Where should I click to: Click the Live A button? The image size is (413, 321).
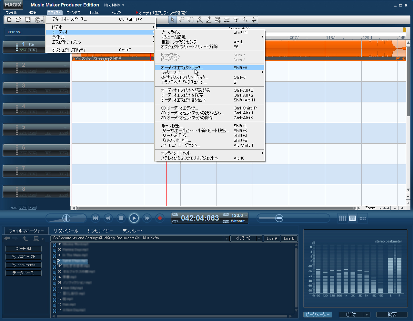point(272,238)
